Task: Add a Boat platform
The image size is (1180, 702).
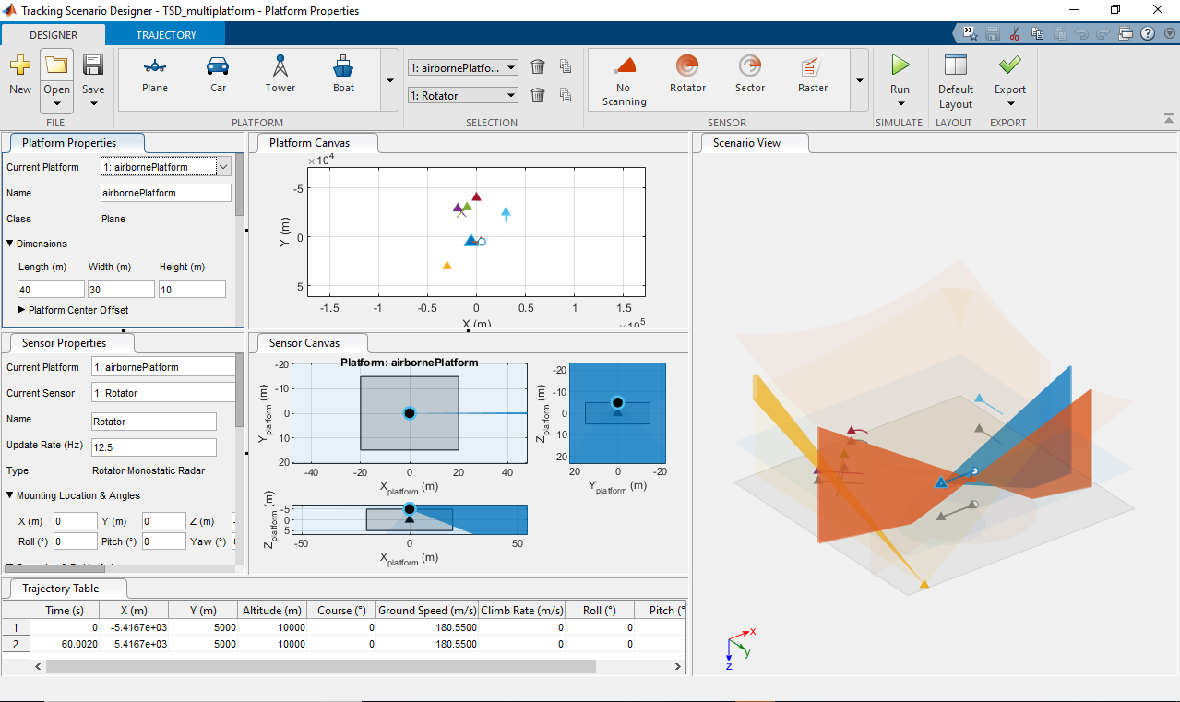Action: (343, 74)
